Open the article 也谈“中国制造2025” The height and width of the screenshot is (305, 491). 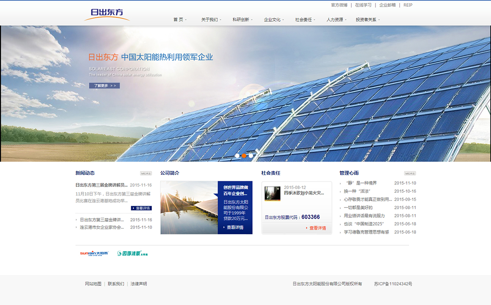(364, 224)
